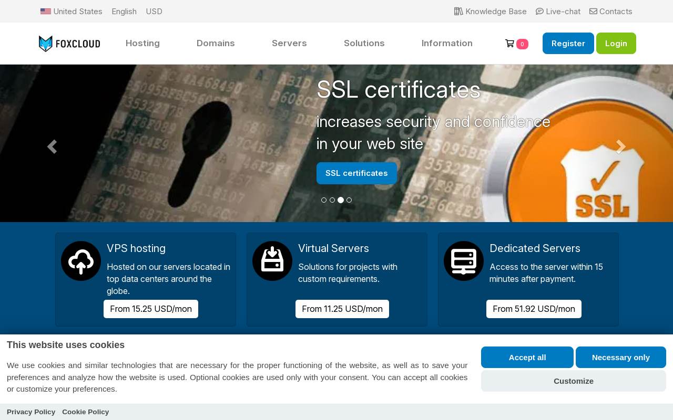Select the third carousel slide indicator
Screen dimensions: 673x420
341,200
